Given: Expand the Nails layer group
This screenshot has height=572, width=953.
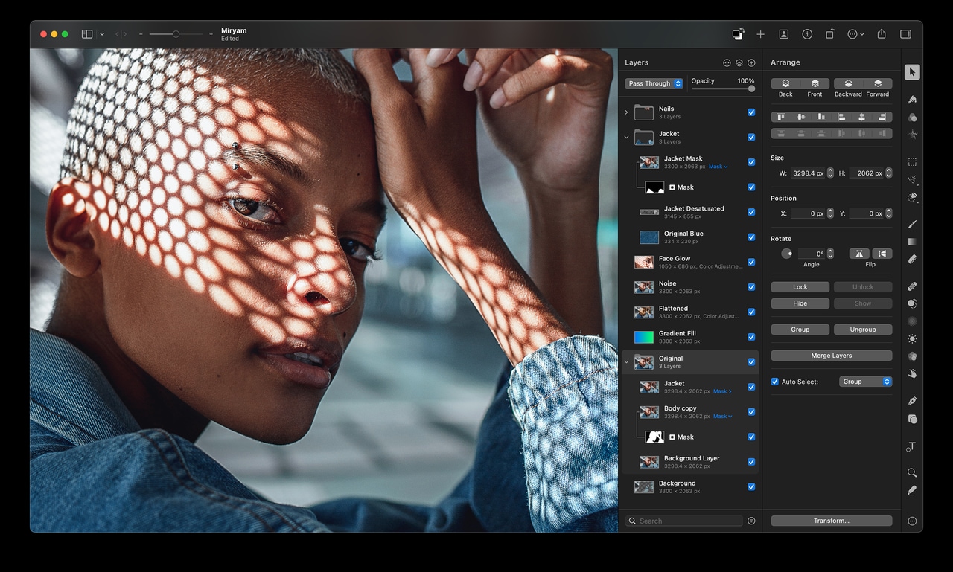Looking at the screenshot, I should (x=626, y=112).
